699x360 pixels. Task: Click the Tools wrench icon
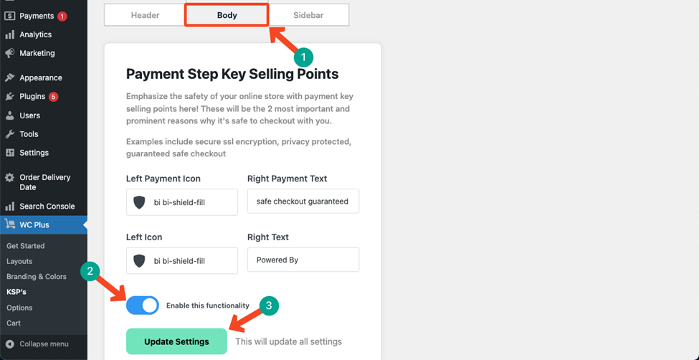[x=10, y=134]
